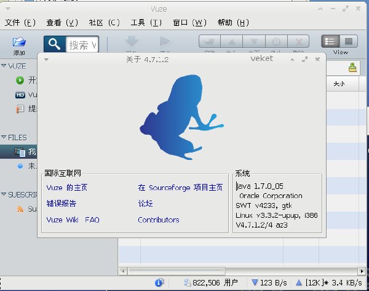Open the Vuze Wiki FAQ link
The image size is (369, 291).
[x=73, y=220]
